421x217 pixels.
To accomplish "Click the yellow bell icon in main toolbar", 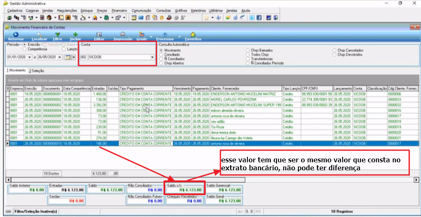I will tap(162, 18).
